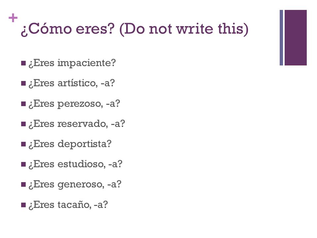
Task: Click the line ¿Eres perezoso, -a?
Action: [74, 103]
